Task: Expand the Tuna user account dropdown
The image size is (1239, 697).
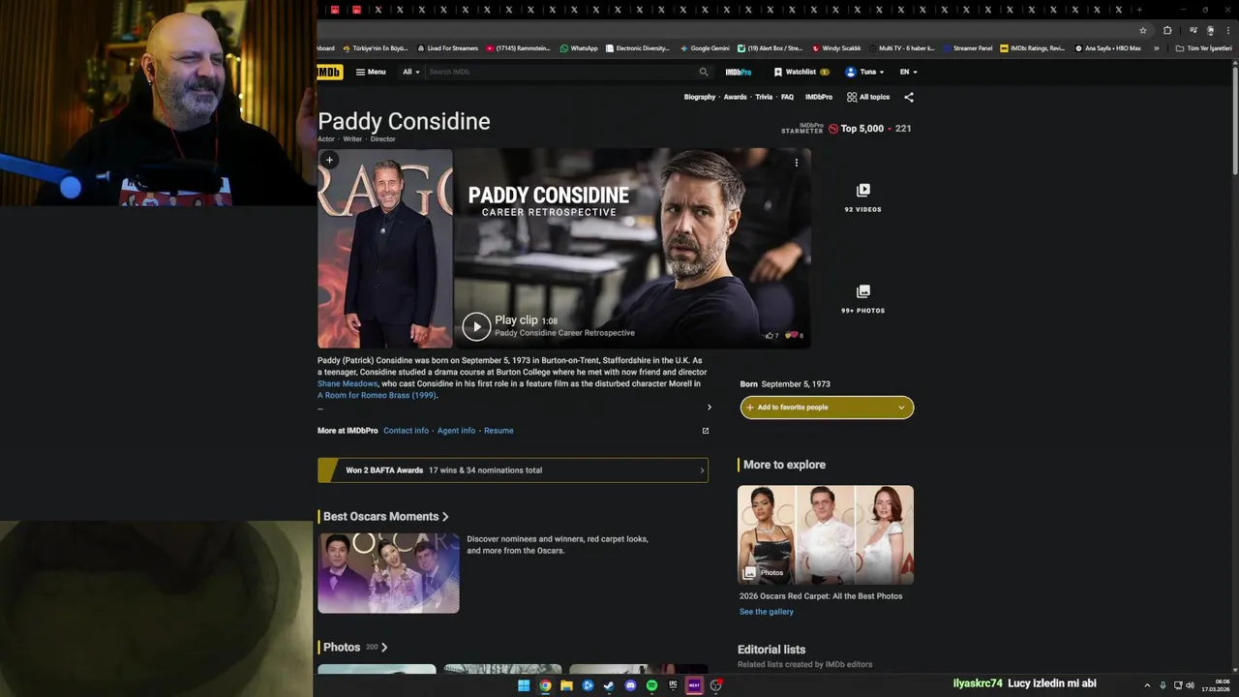Action: pyautogui.click(x=864, y=72)
